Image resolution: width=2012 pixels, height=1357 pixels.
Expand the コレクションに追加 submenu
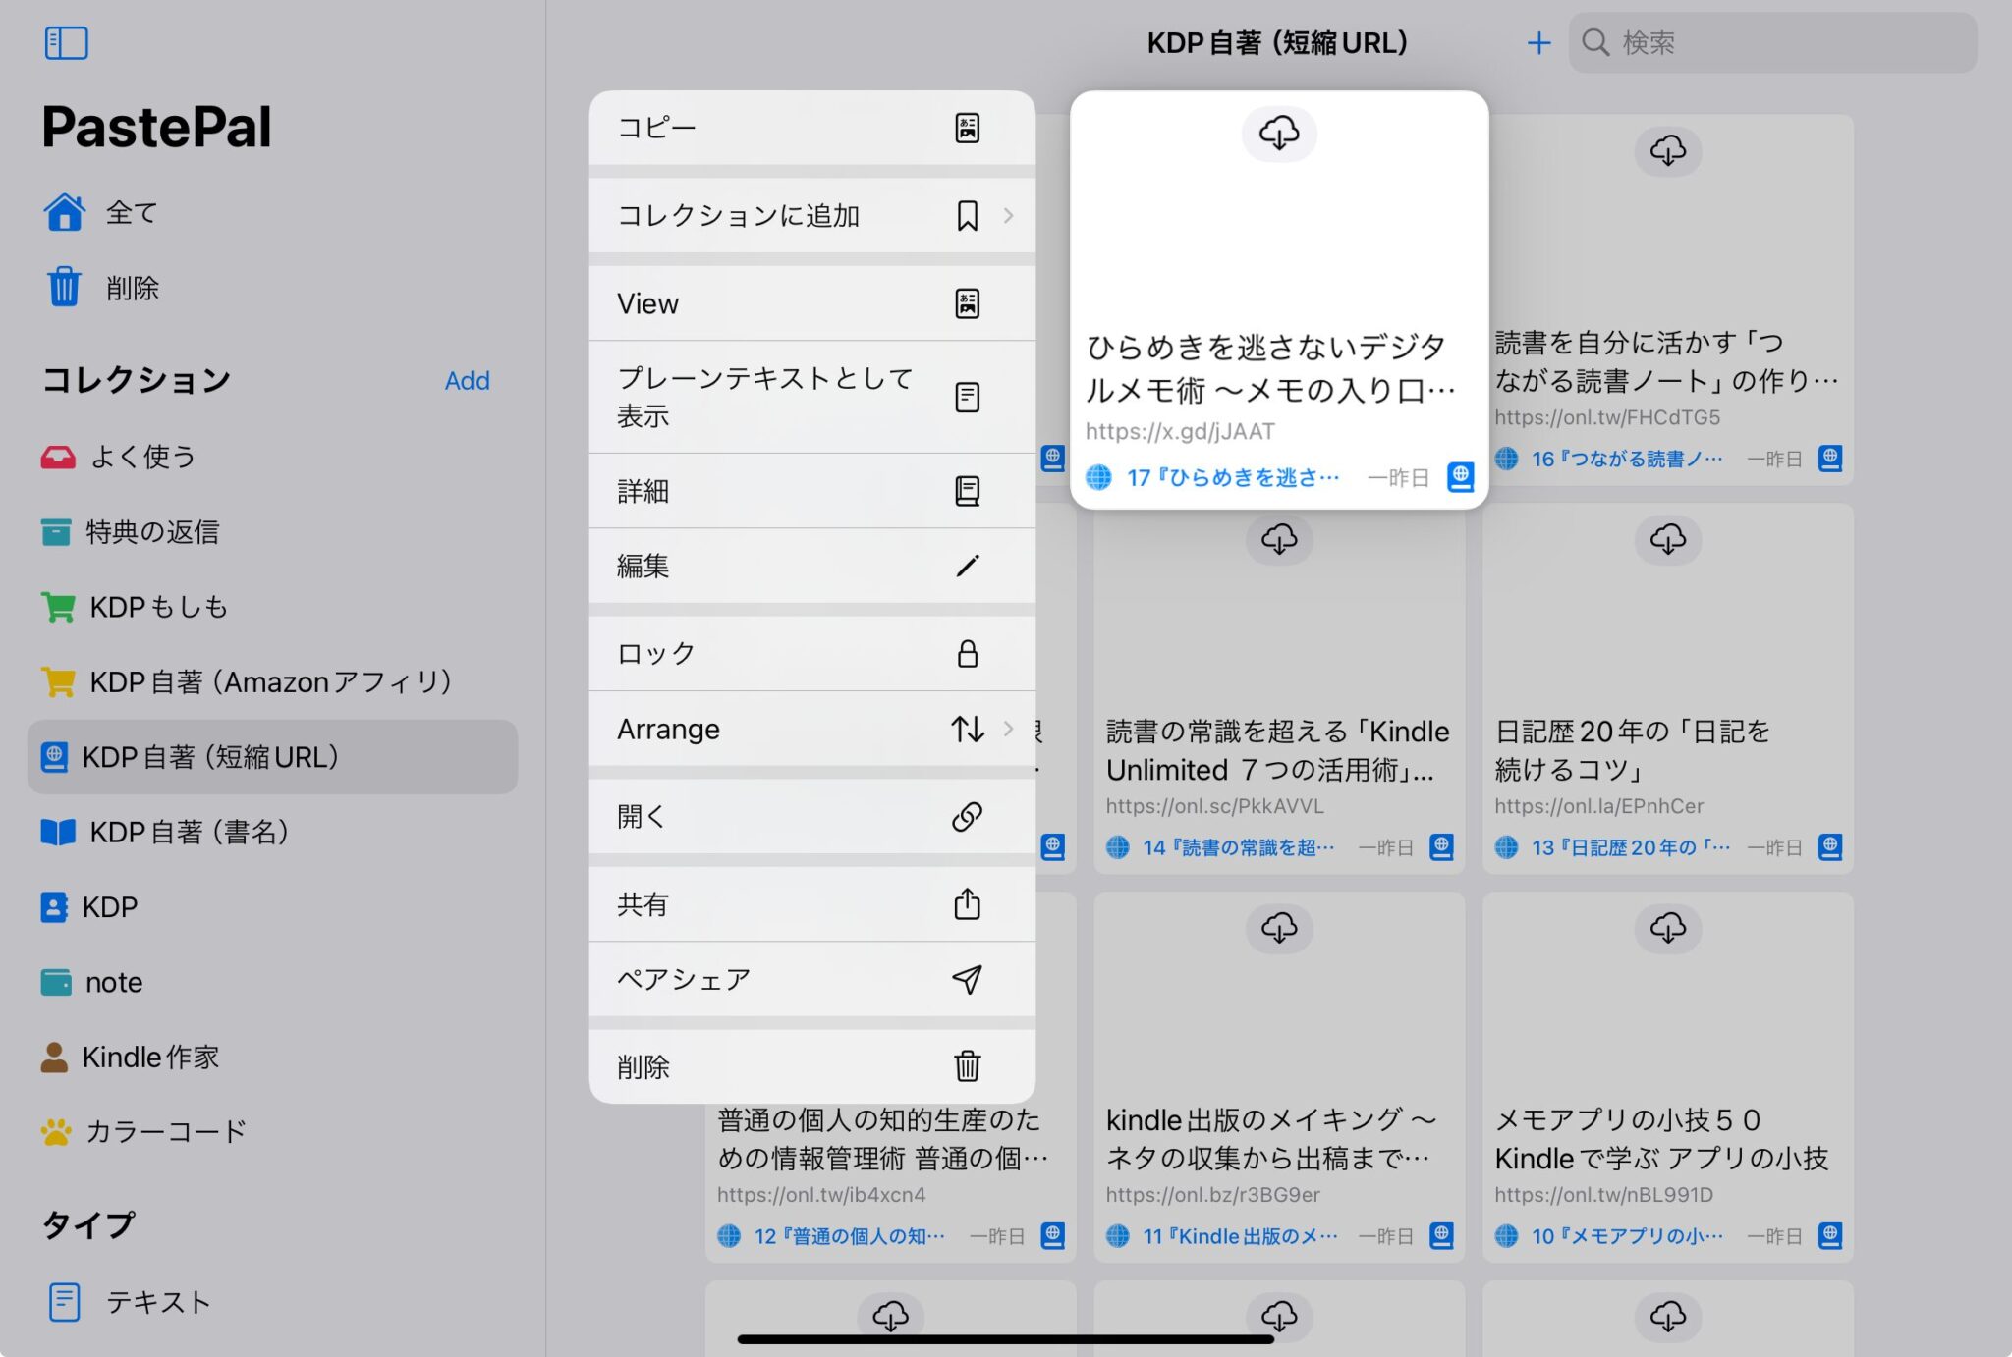[x=1008, y=216]
